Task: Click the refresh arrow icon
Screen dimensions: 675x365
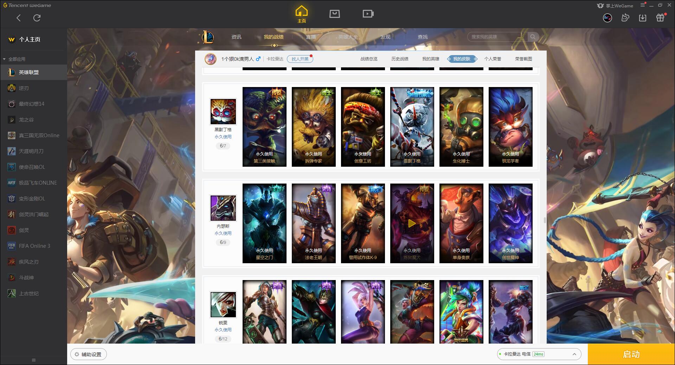Action: tap(37, 18)
